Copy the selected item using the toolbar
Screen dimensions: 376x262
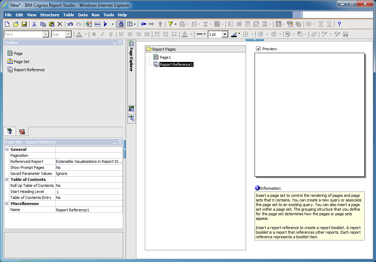pyautogui.click(x=43, y=24)
